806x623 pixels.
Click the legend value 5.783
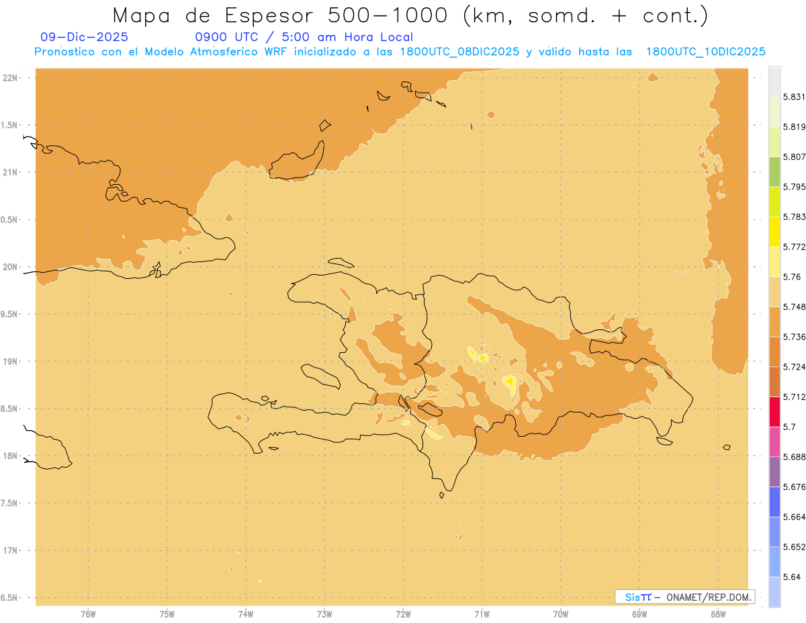795,216
